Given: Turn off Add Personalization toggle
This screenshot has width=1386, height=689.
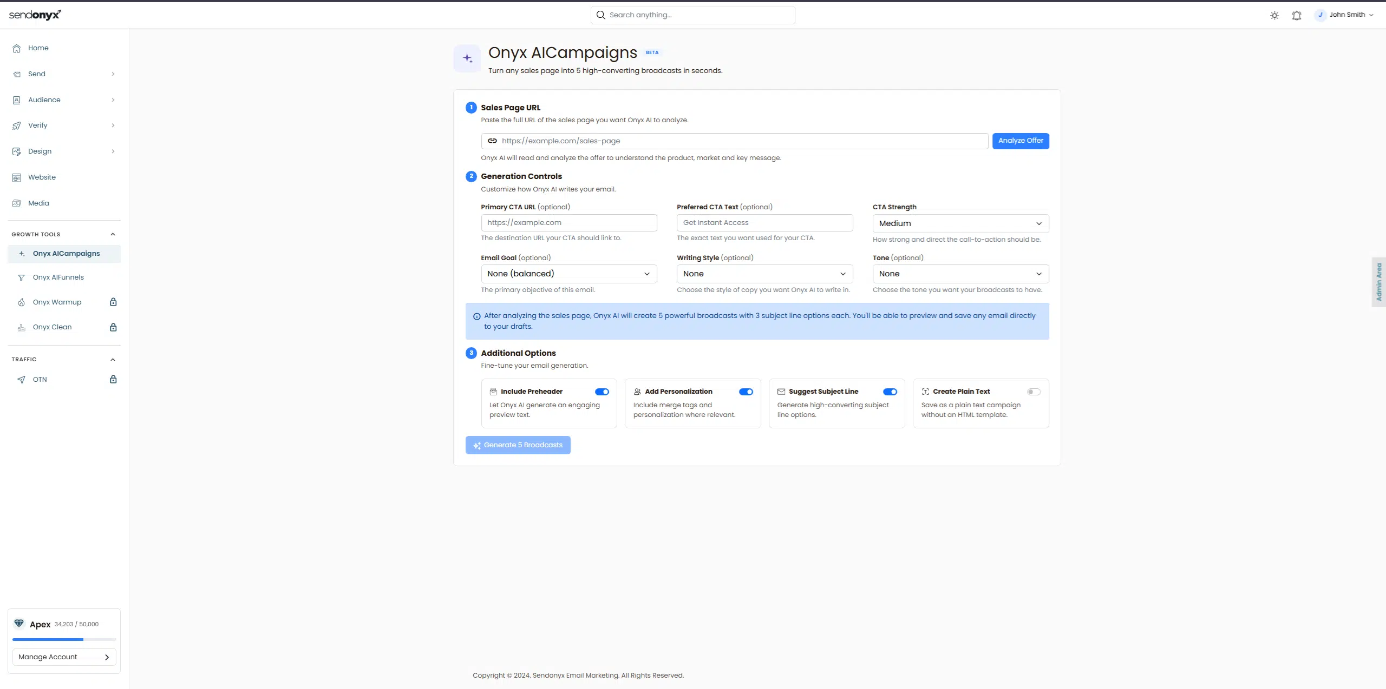Looking at the screenshot, I should coord(746,392).
